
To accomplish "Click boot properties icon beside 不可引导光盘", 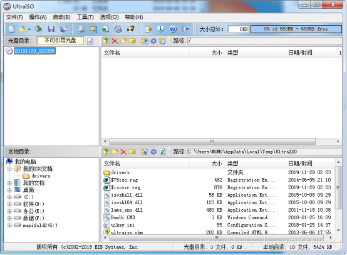I will coord(90,41).
